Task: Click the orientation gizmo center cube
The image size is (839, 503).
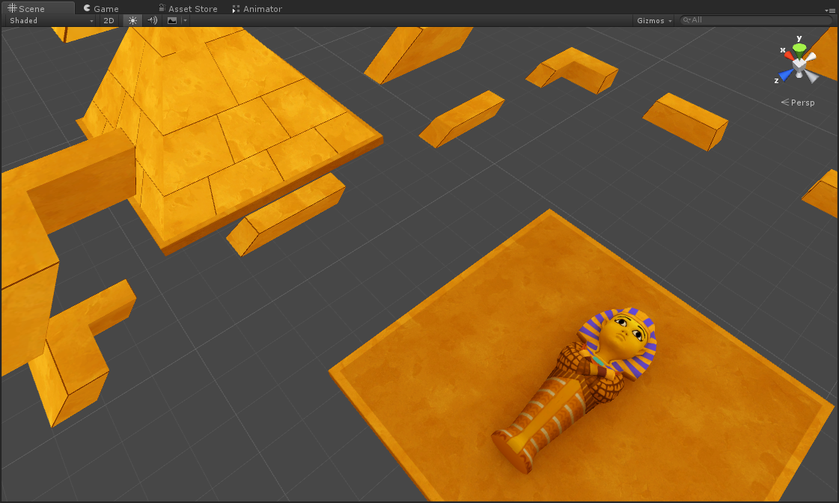Action: pos(799,65)
